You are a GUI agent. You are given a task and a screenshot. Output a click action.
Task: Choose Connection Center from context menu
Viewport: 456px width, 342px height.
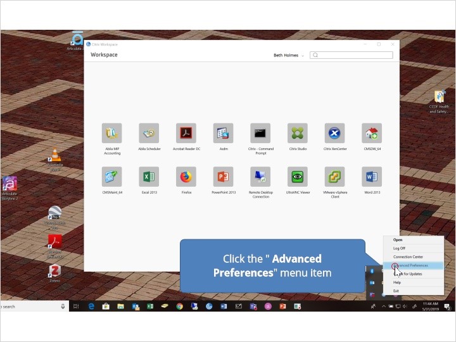pos(408,256)
